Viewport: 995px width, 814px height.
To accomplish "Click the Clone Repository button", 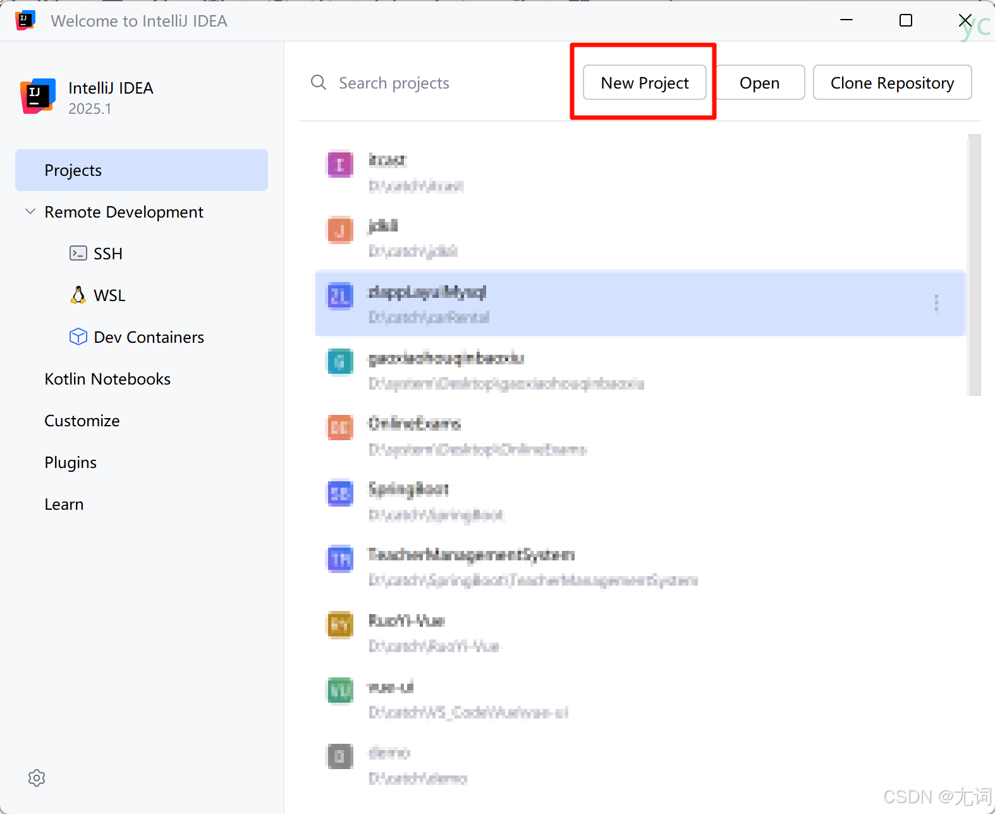I will [892, 82].
